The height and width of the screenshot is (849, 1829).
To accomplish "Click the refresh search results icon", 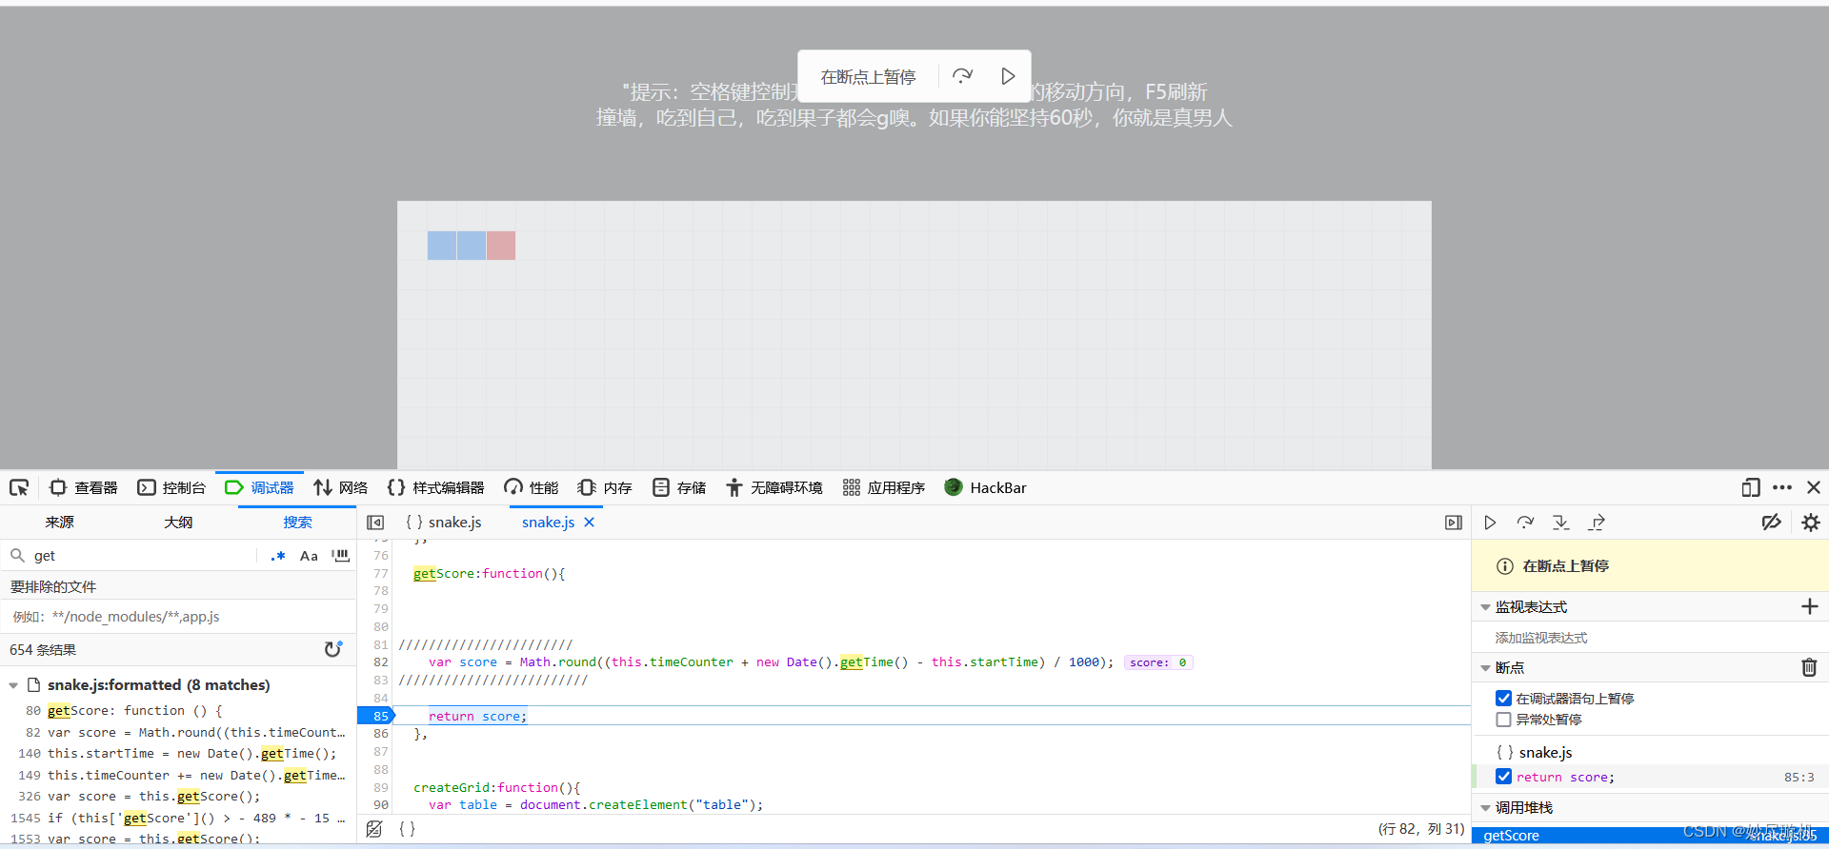I will tap(332, 649).
